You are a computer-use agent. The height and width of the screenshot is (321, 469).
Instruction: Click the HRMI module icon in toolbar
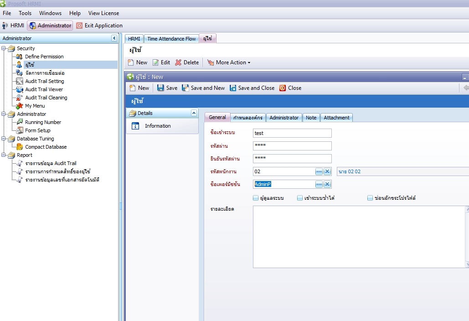point(5,26)
